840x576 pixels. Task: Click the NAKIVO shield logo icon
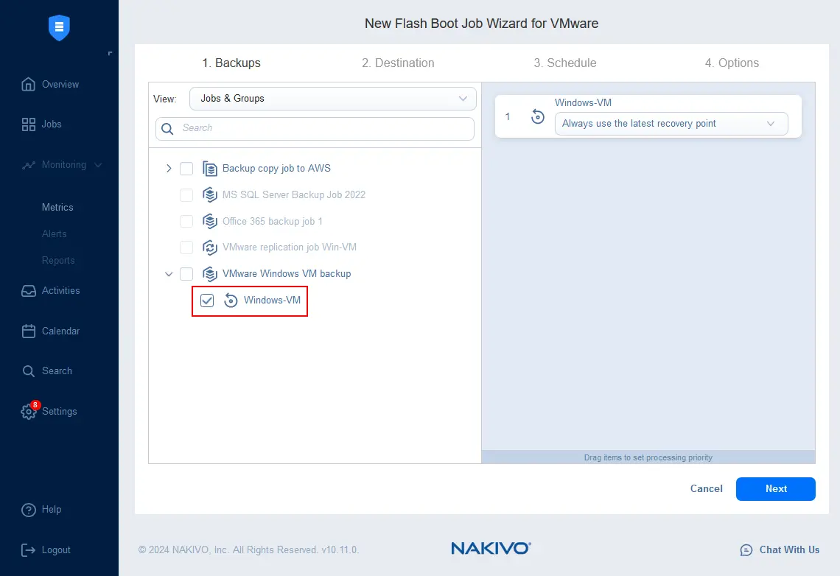[59, 27]
